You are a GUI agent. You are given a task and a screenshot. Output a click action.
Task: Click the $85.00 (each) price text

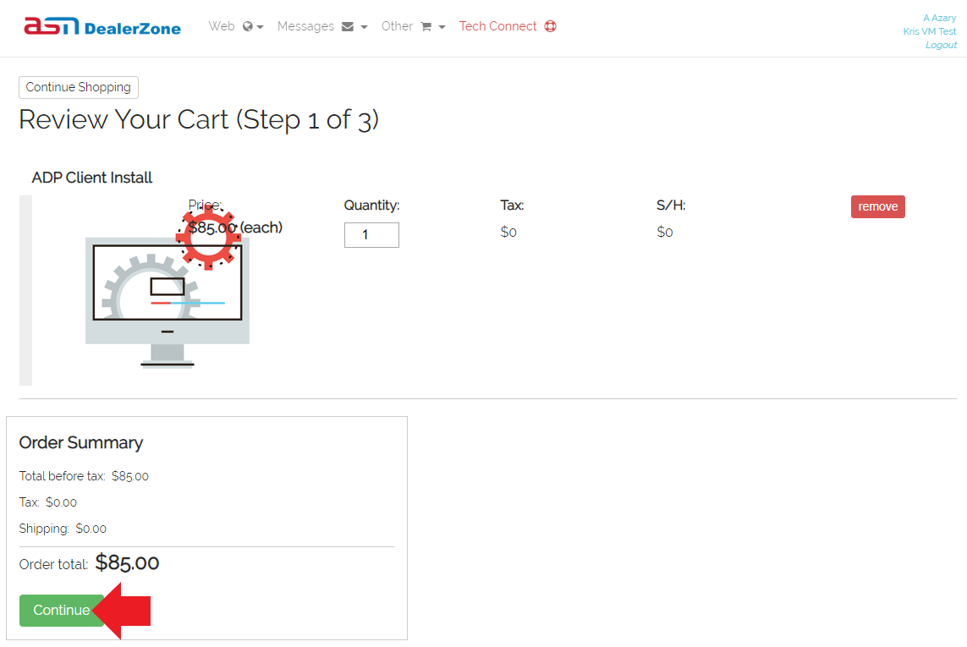pyautogui.click(x=235, y=228)
